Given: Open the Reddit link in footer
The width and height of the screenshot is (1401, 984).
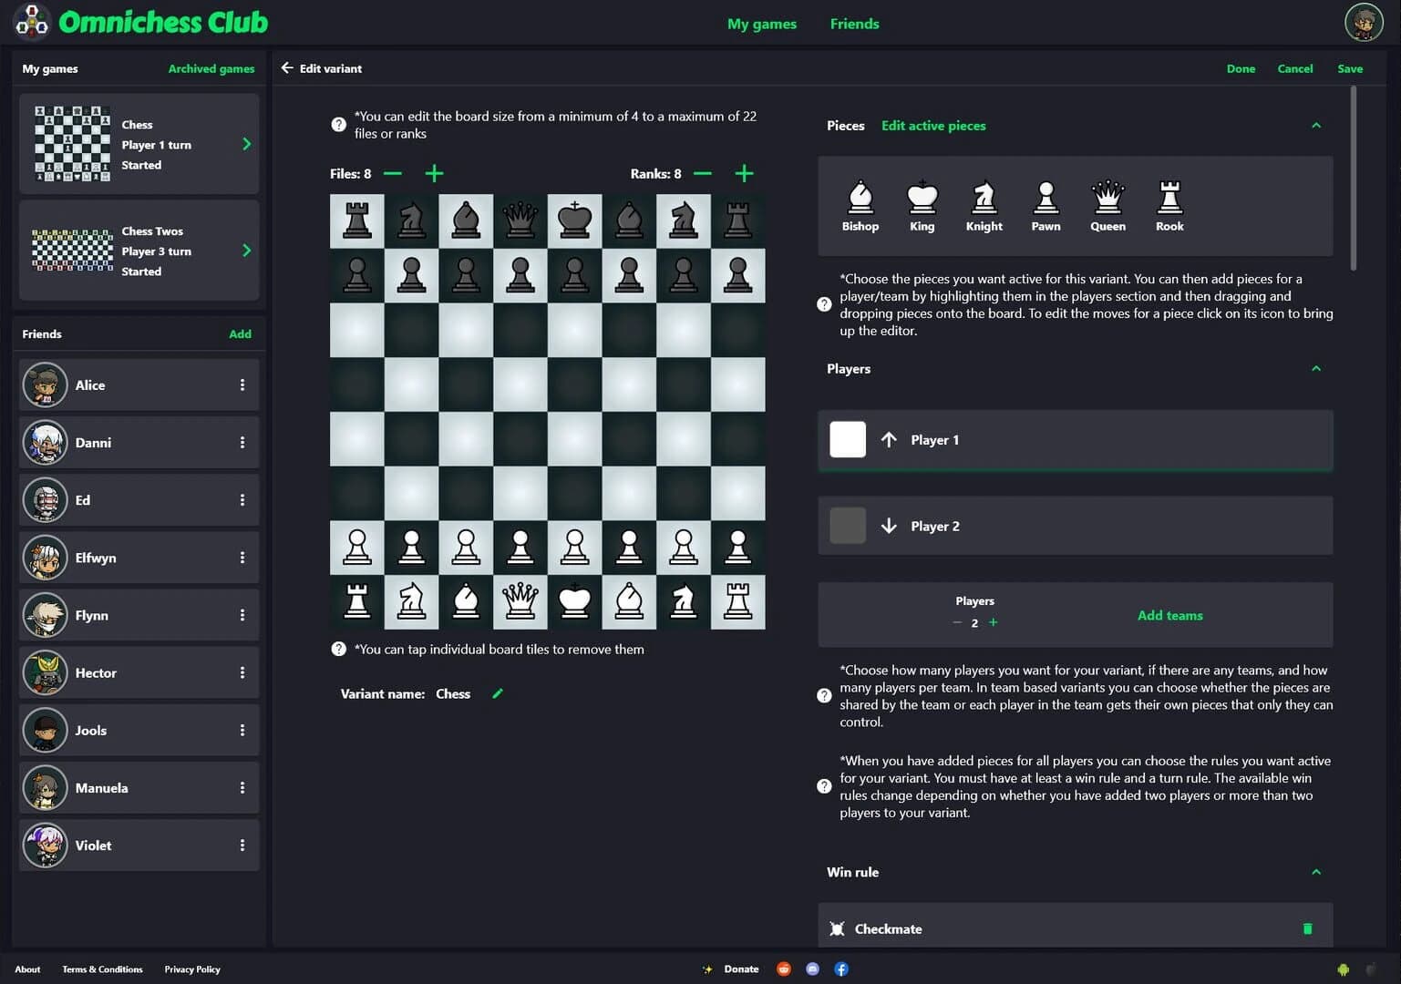Looking at the screenshot, I should (x=783, y=969).
